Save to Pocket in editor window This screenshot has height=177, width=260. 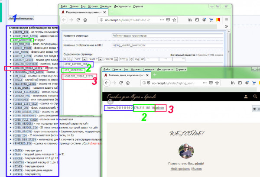[168, 20]
